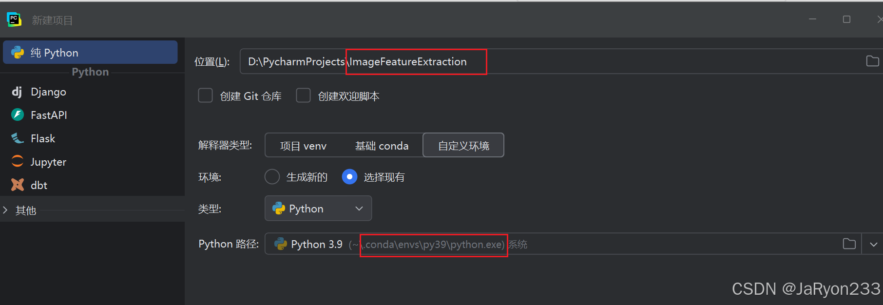Viewport: 883px width, 305px height.
Task: Choose the FastAPI project type icon
Action: [x=18, y=115]
